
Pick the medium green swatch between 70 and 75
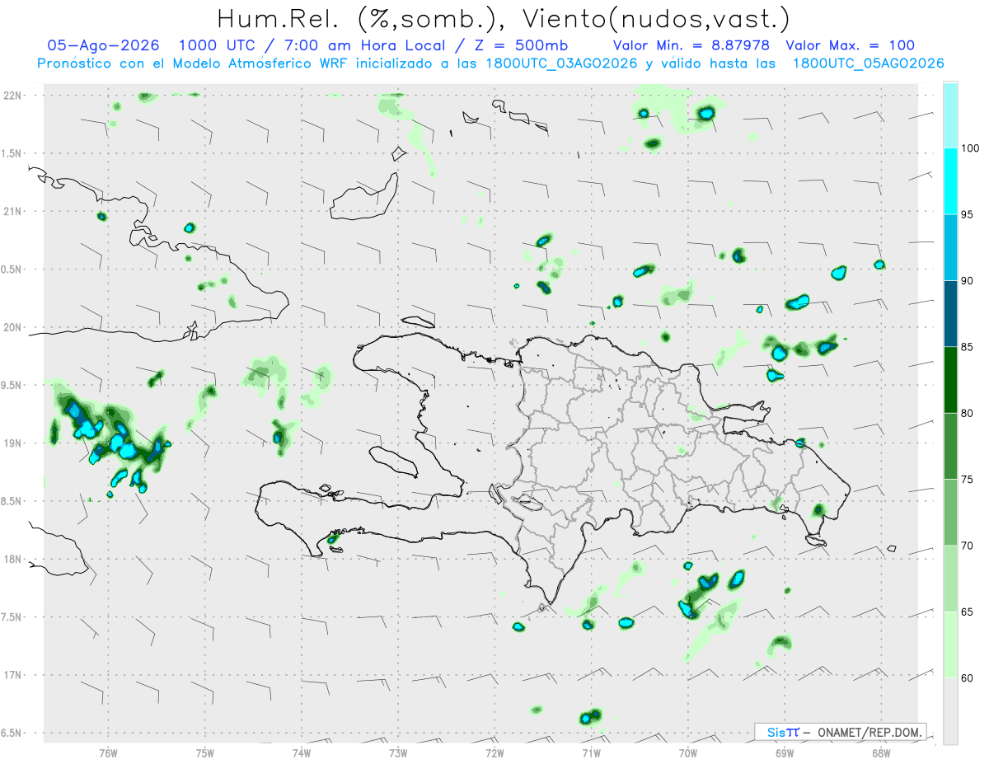950,512
